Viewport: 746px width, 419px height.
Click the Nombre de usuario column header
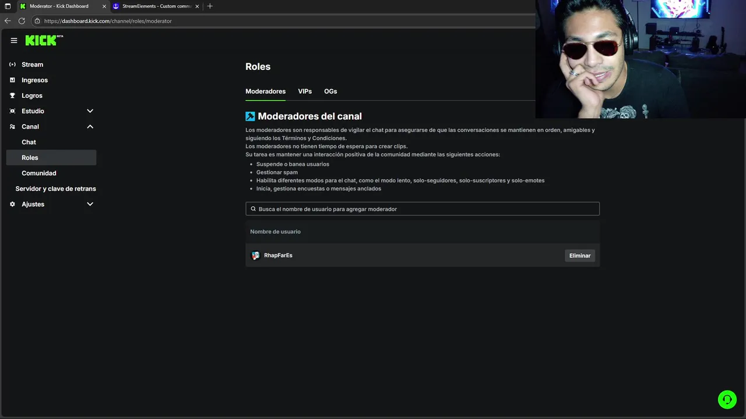[x=275, y=232]
